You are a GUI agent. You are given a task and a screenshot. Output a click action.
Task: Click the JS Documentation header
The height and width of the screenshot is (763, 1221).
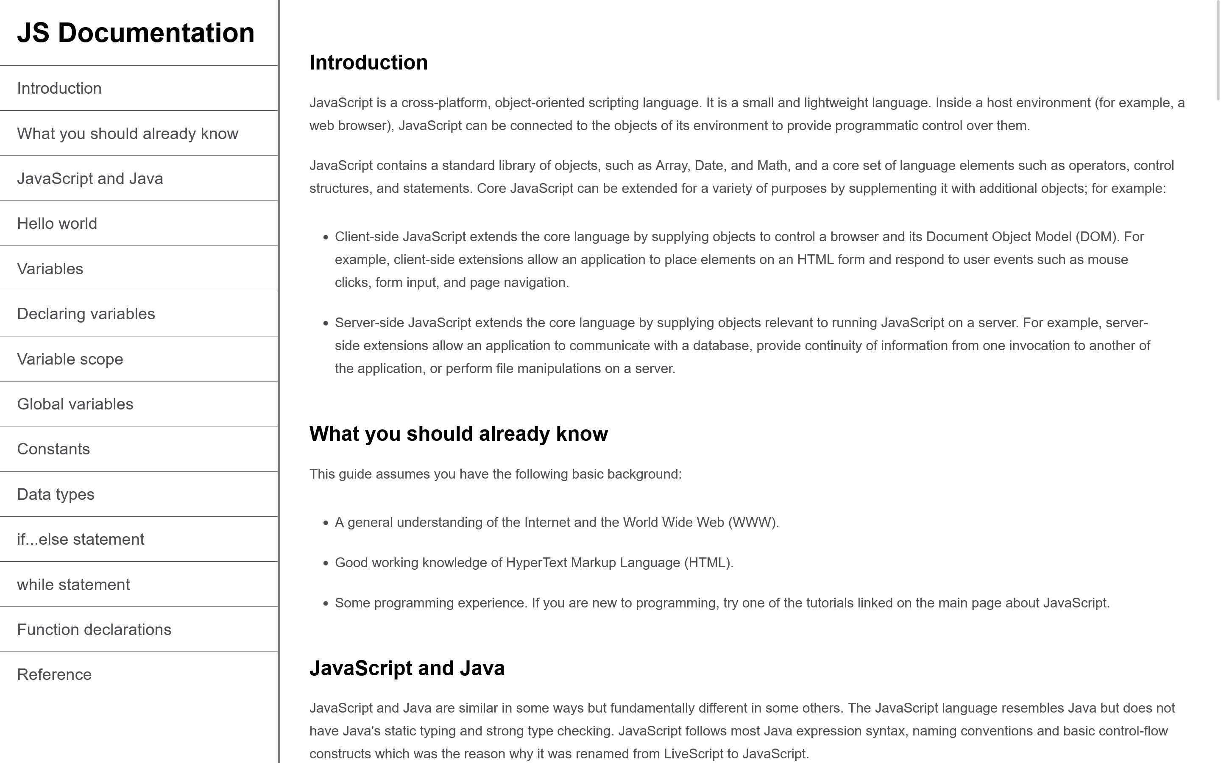coord(136,32)
